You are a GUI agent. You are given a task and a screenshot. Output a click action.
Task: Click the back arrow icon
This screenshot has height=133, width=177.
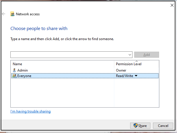3,14
